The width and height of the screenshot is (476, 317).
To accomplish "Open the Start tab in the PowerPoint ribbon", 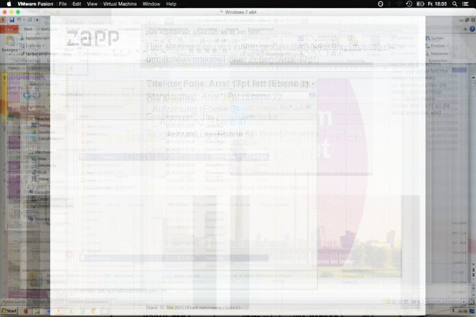I will tap(28, 29).
